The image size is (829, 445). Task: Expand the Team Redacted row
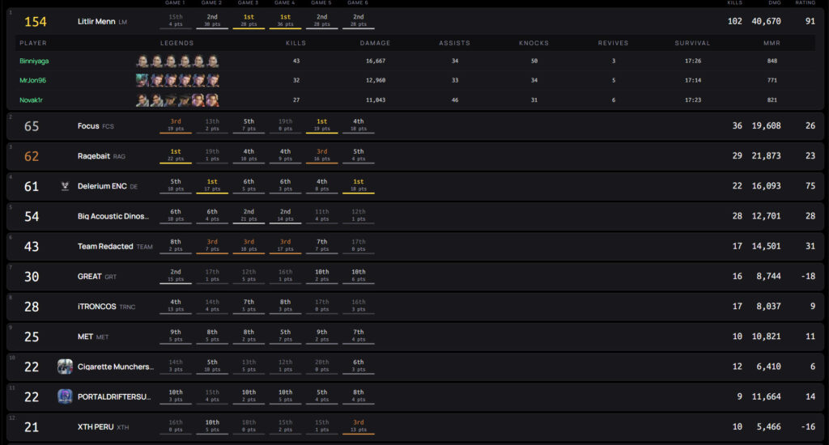415,246
